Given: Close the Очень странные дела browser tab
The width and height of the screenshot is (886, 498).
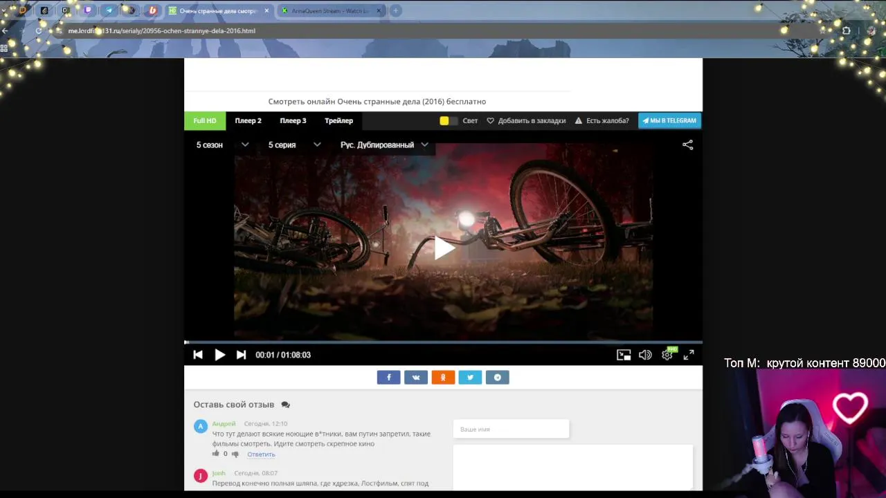Looking at the screenshot, I should tap(266, 10).
